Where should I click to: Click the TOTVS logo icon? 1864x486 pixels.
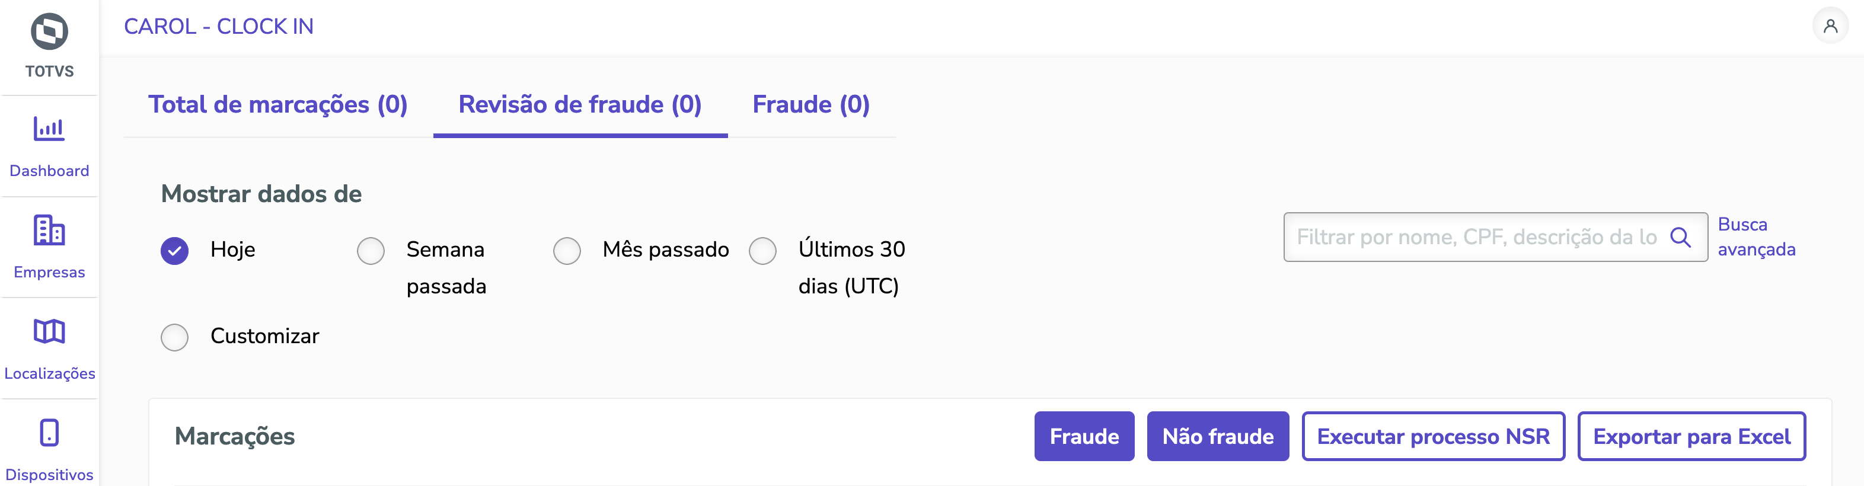pyautogui.click(x=49, y=32)
